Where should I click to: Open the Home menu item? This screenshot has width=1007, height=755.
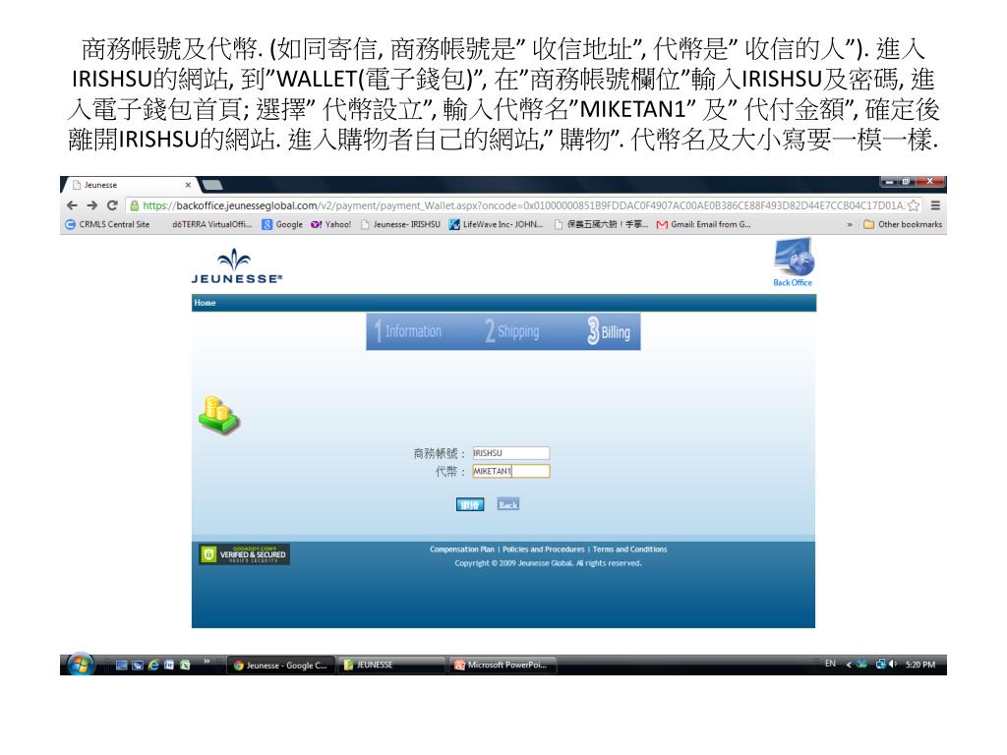coord(205,303)
